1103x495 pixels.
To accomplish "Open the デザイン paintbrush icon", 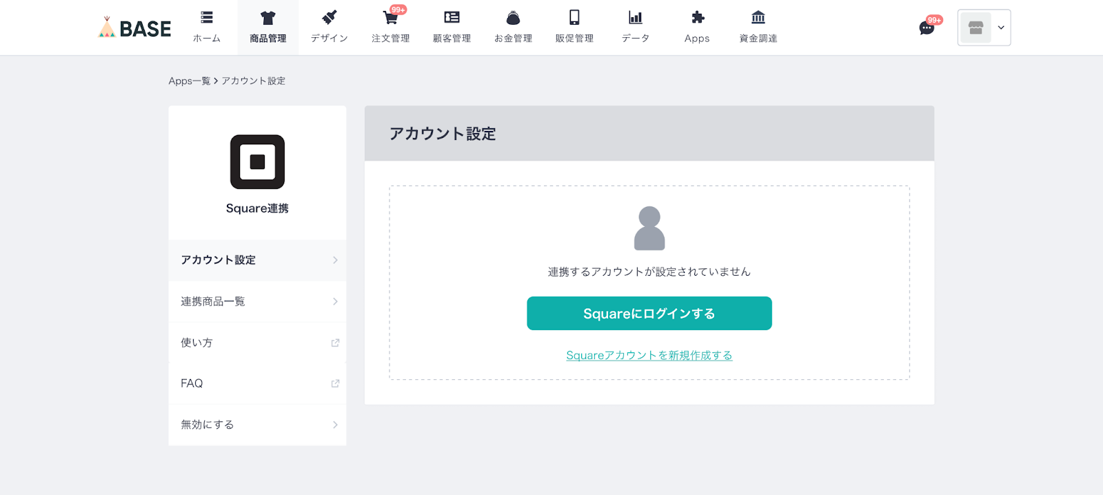I will (330, 17).
